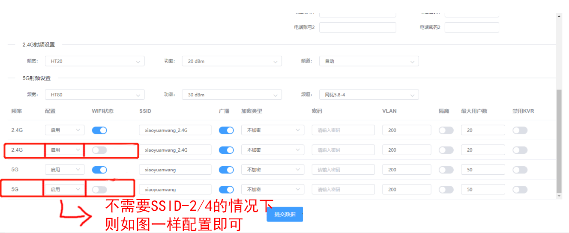Image resolution: width=569 pixels, height=233 pixels.
Task: Toggle 广播 switch in first 2.4G row
Action: point(226,130)
